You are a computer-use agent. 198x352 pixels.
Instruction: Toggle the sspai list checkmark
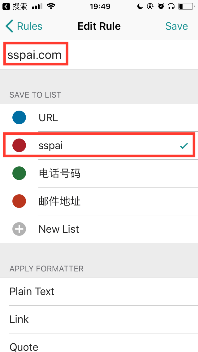pyautogui.click(x=184, y=146)
